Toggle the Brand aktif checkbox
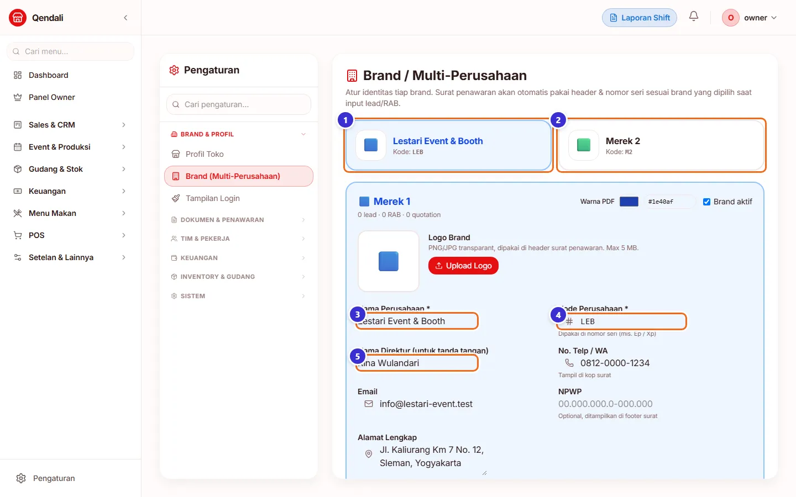The height and width of the screenshot is (497, 796). pos(706,202)
